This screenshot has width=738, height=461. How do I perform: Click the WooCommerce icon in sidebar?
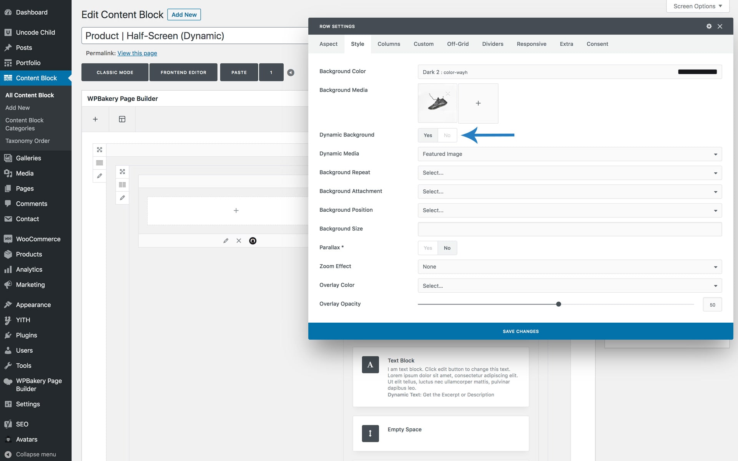coord(8,239)
